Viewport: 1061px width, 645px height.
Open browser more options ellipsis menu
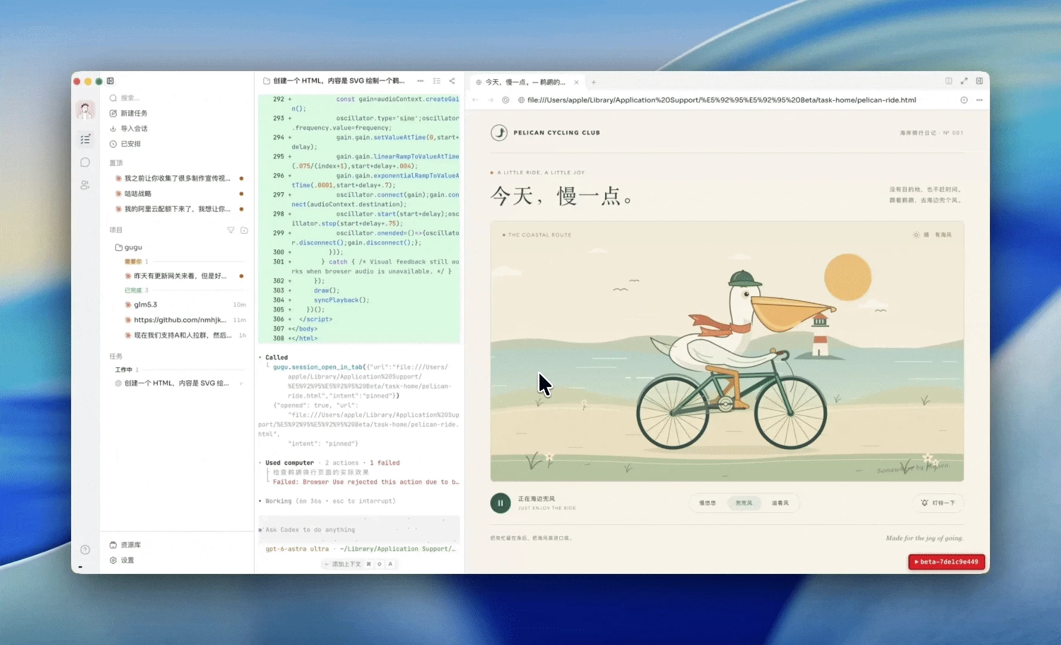pos(980,100)
